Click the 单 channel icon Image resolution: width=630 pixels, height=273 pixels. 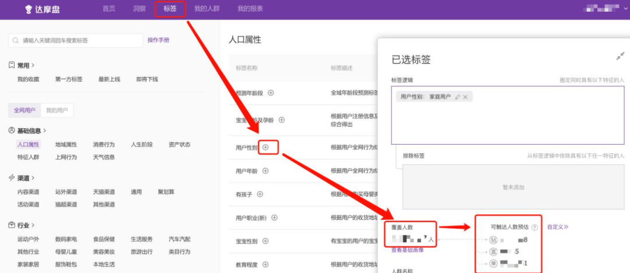(x=494, y=264)
